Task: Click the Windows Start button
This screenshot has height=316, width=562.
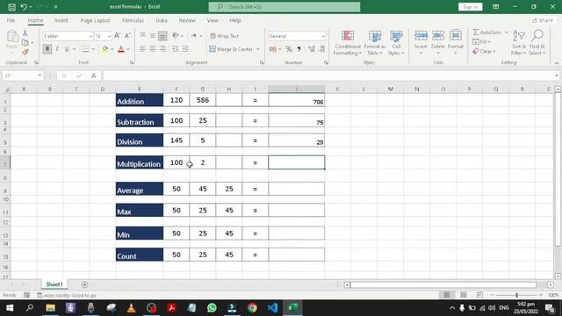Action: (10, 308)
